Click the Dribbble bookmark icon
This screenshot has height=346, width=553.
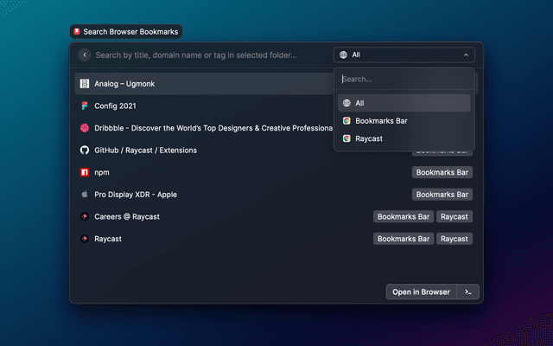[85, 128]
